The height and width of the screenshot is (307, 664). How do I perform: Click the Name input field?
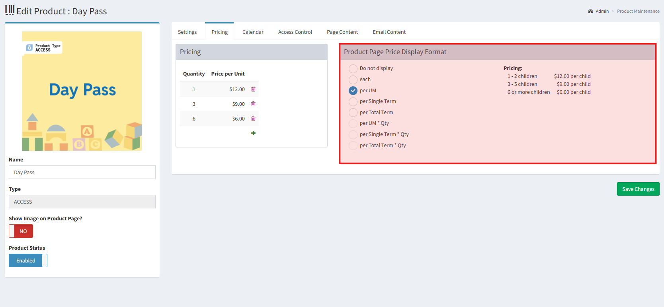[x=82, y=172]
